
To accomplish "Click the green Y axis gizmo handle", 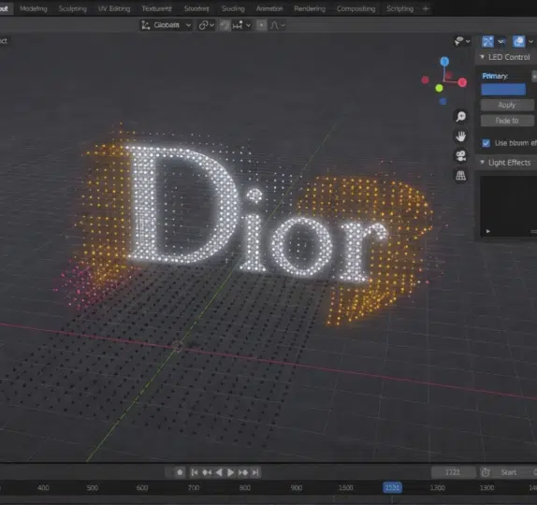I will (439, 88).
